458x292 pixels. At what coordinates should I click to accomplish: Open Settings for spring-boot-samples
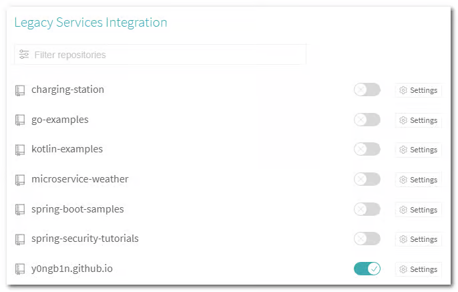click(418, 210)
